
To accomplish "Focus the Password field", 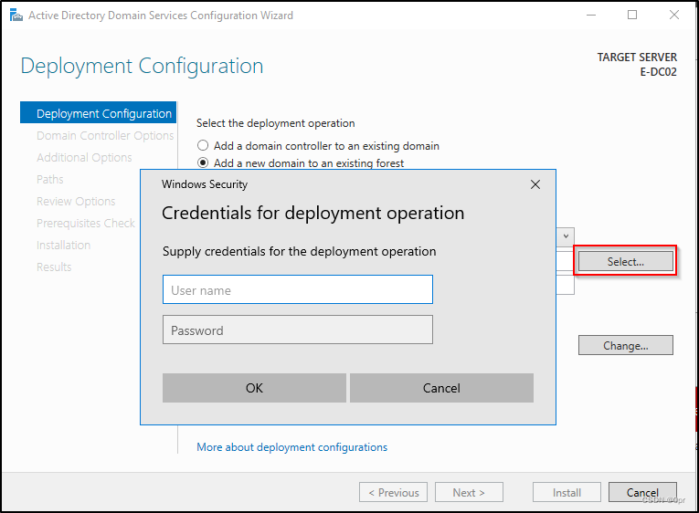I will coord(298,330).
